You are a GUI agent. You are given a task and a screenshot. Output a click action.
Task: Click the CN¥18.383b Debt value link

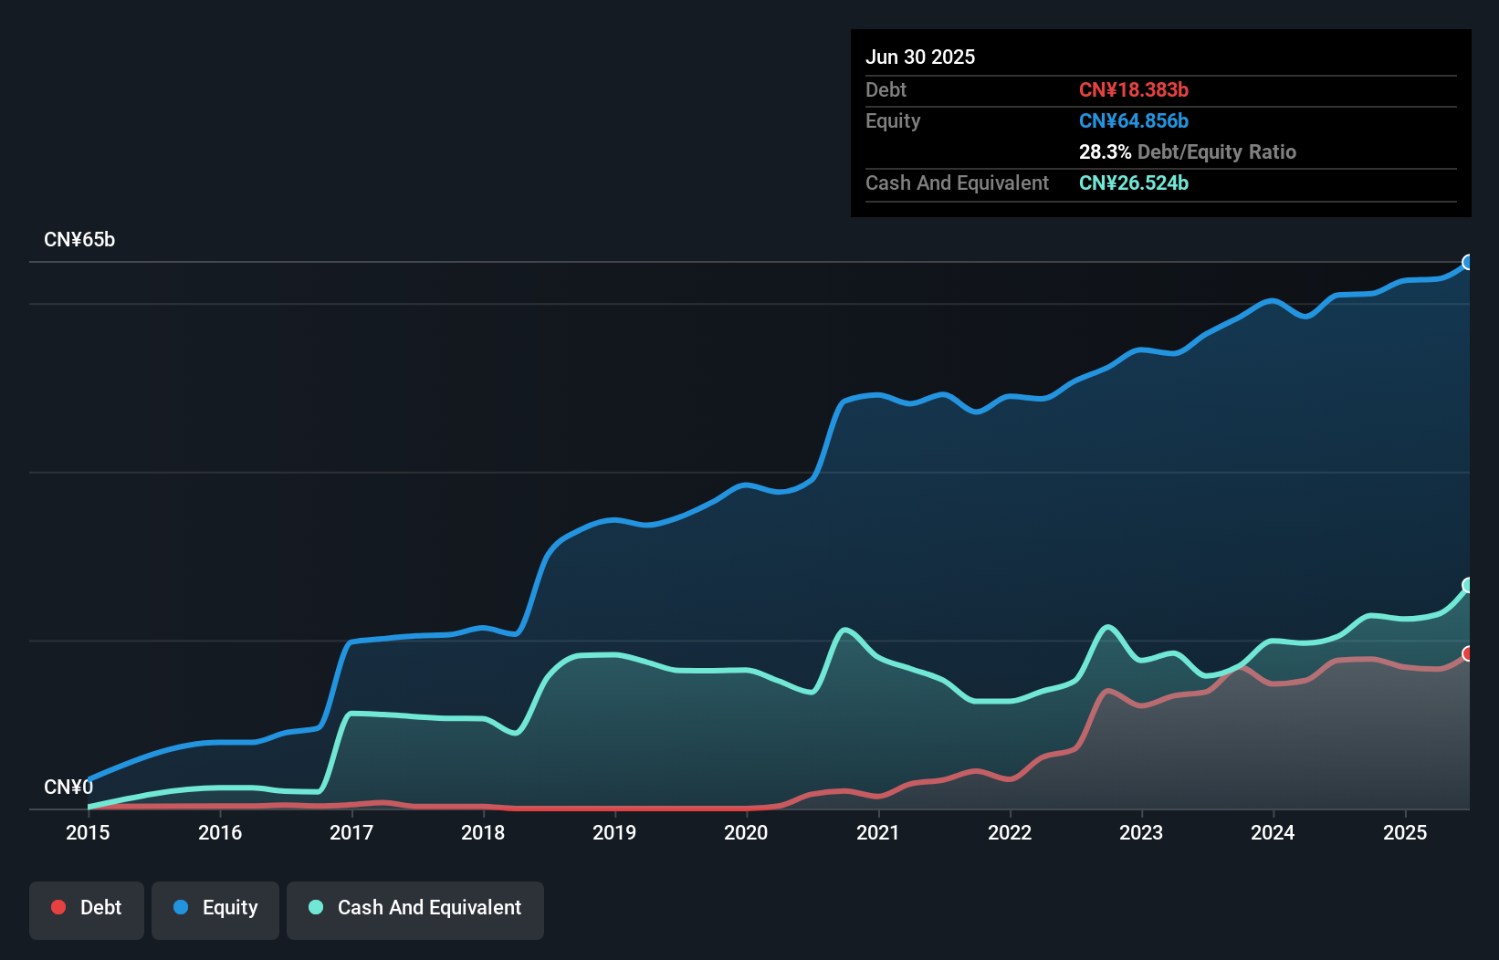(x=1134, y=89)
